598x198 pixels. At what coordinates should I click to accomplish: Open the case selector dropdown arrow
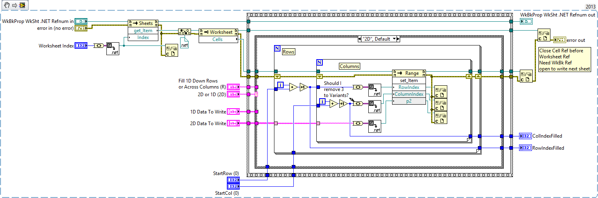point(395,39)
